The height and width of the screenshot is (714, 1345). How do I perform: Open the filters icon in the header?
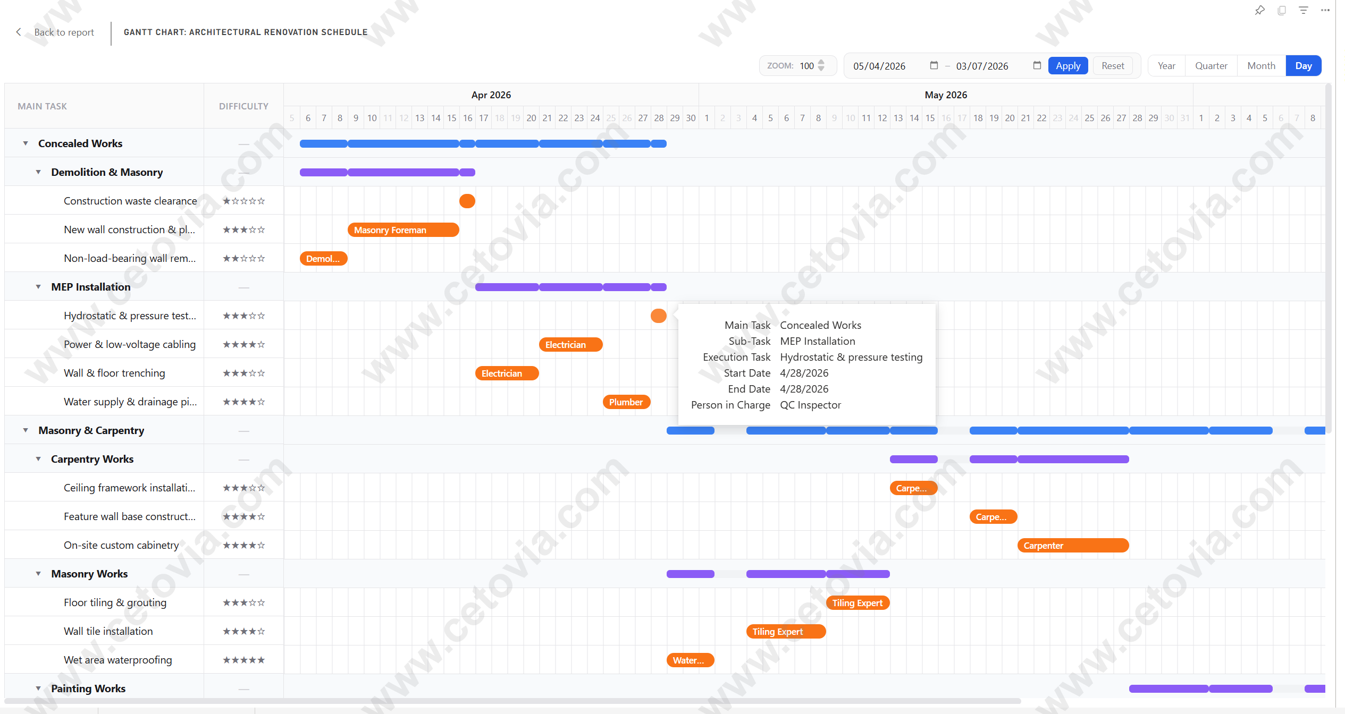[1304, 10]
